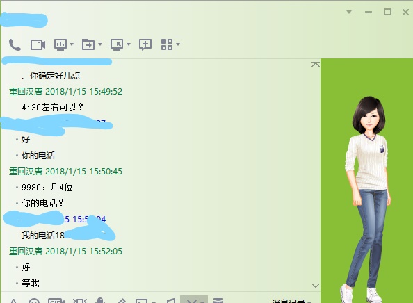Click the message '你确定好几点'

(x=55, y=76)
